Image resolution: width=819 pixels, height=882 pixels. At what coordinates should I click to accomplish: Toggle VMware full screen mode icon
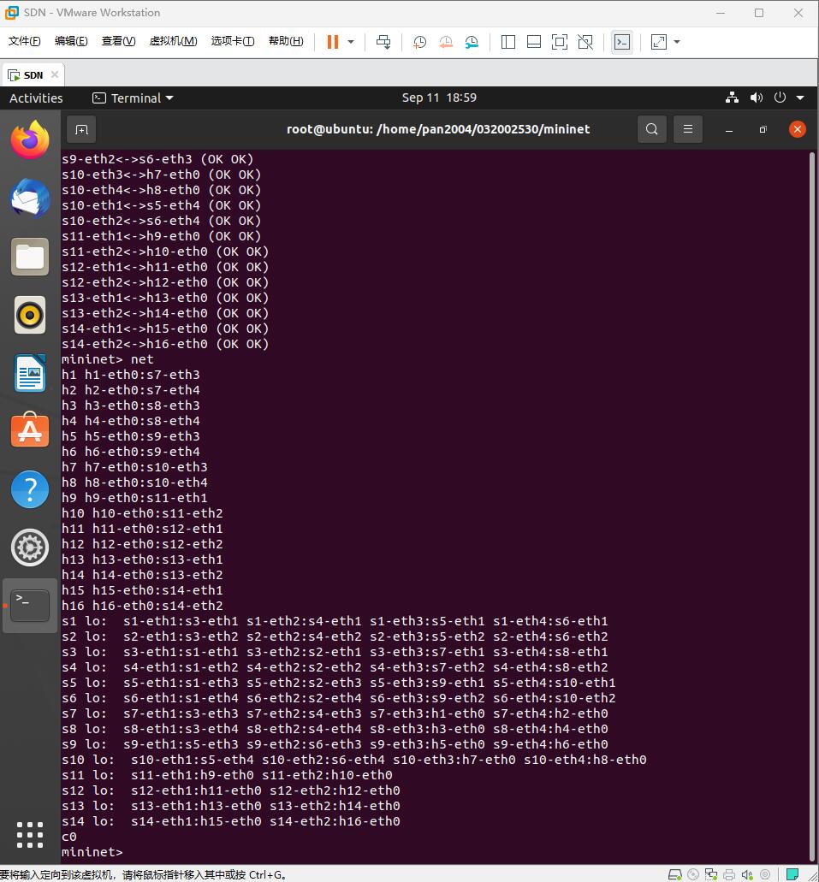click(559, 42)
